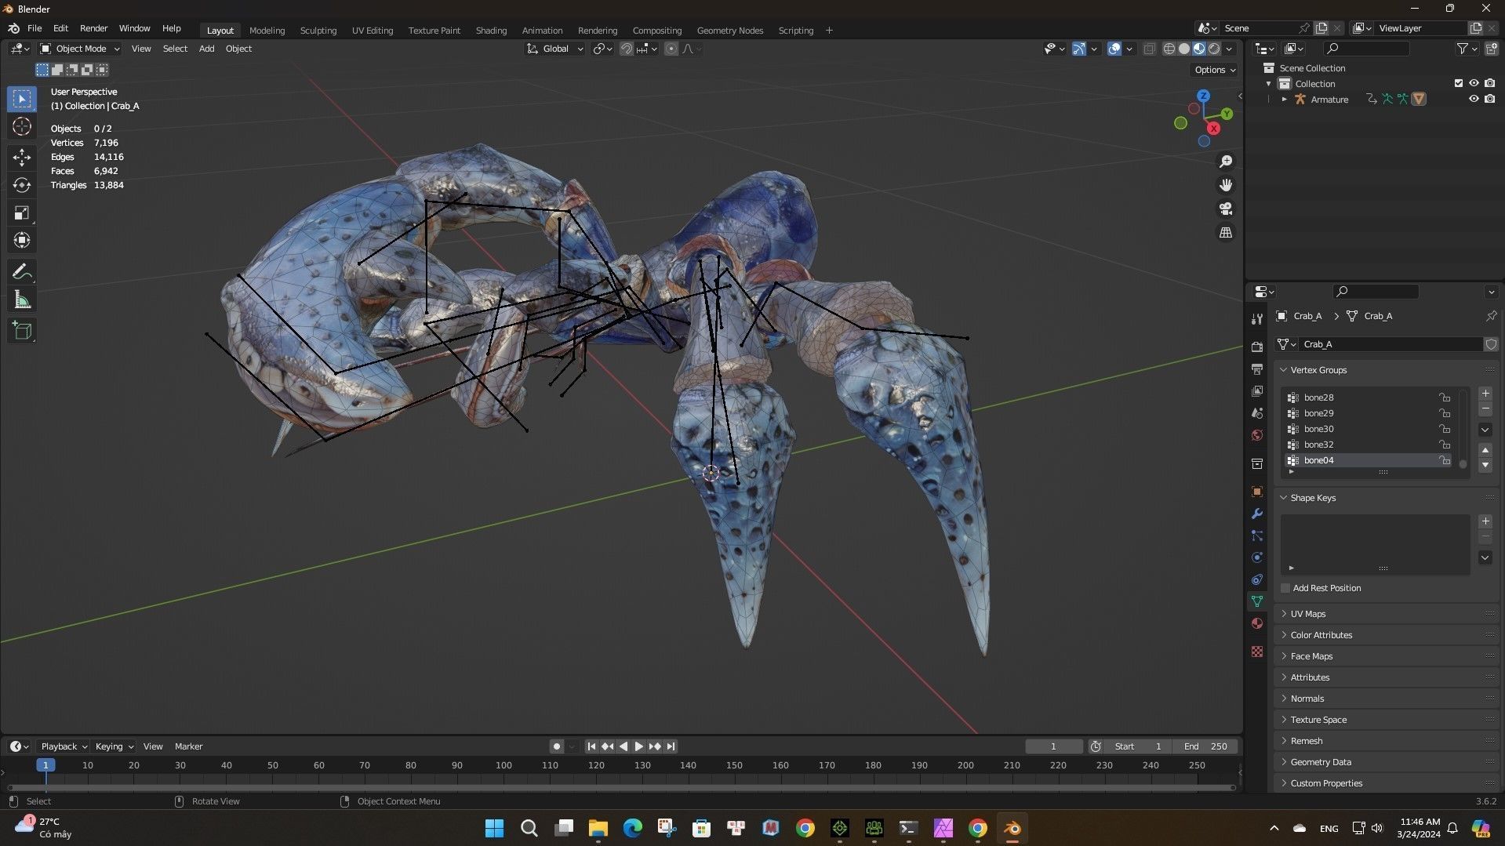
Task: Toggle lock on bone28 vertex group
Action: [1444, 398]
